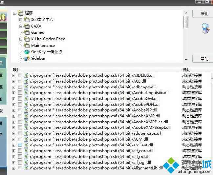The image size is (213, 175).
Task: Click the DLL file icon for AdobeXMPScript.dll
Action: point(26,128)
